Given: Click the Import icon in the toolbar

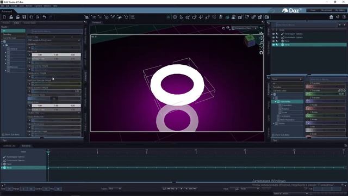Looking at the screenshot, I should (31, 17).
